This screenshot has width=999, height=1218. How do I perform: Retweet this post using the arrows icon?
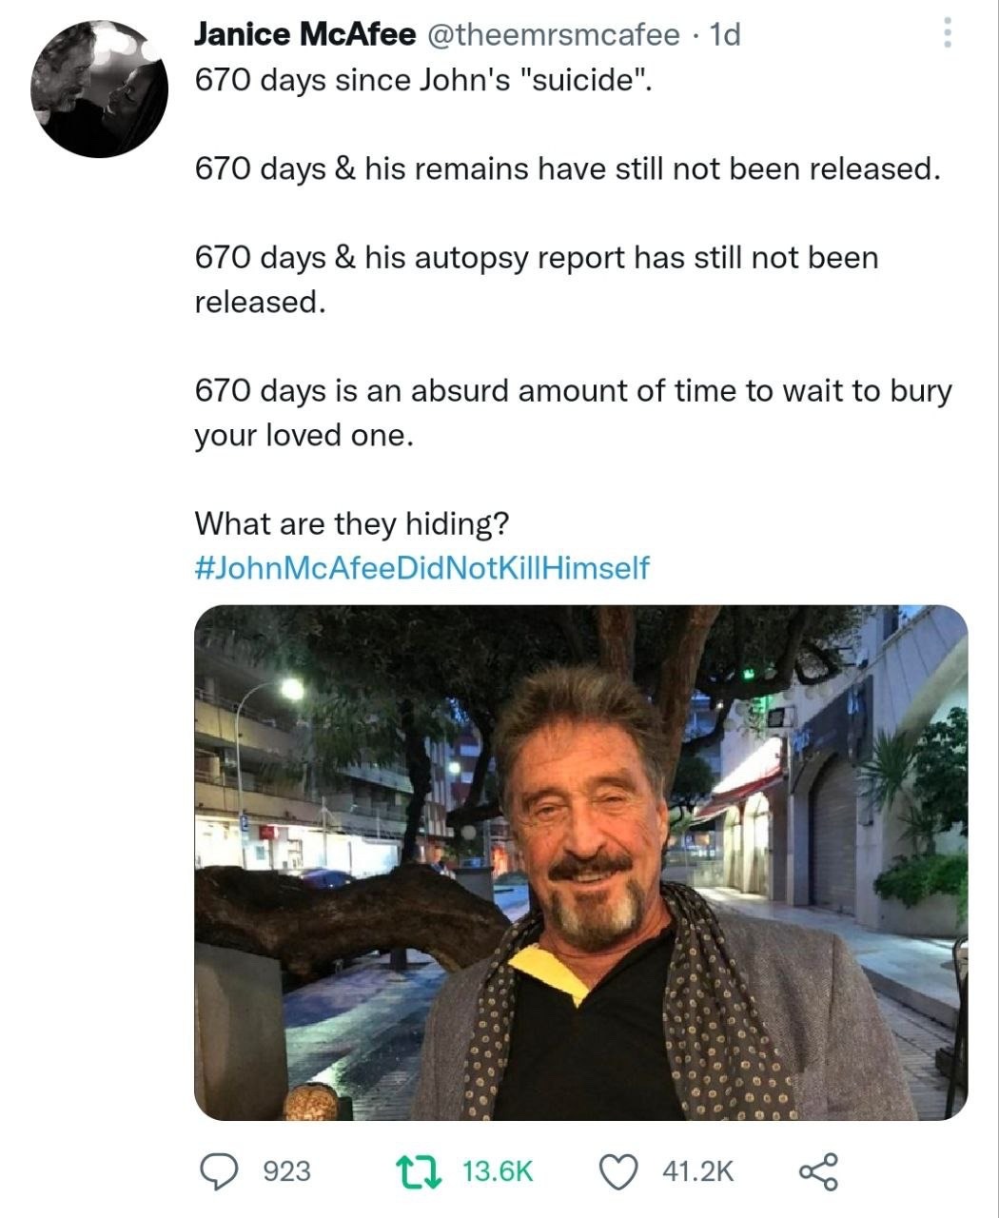[x=420, y=1170]
